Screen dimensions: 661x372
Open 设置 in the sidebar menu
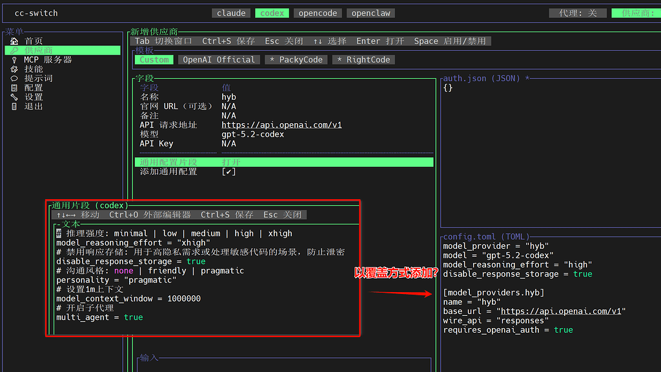pos(34,97)
